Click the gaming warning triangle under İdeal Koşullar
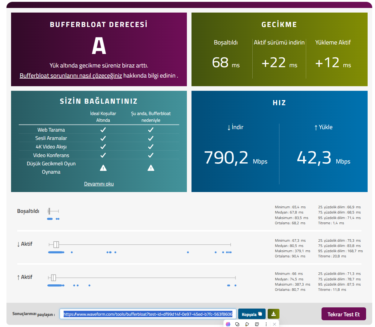Image resolution: width=375 pixels, height=327 pixels. (103, 168)
